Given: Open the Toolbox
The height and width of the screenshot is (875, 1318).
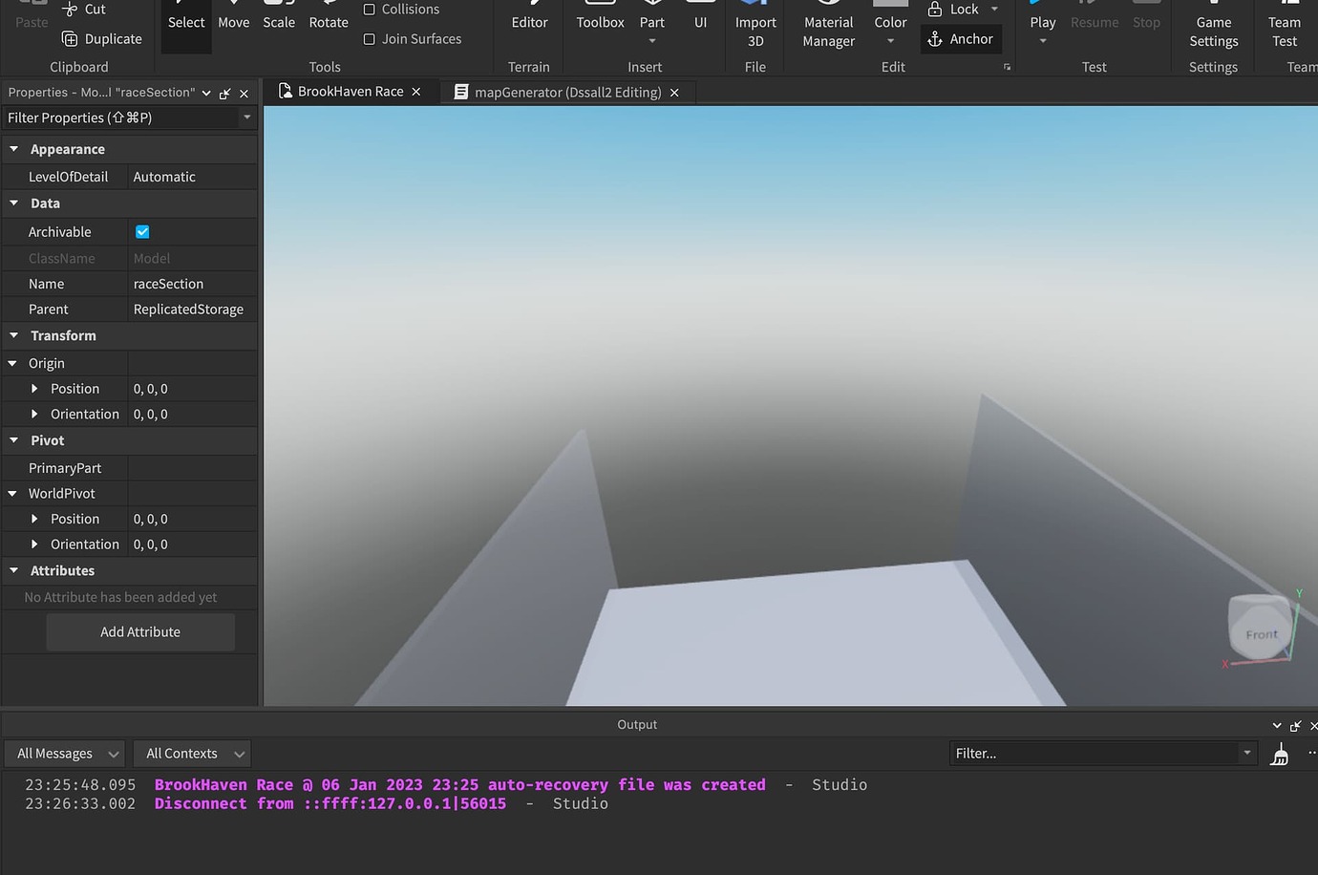Looking at the screenshot, I should pyautogui.click(x=599, y=22).
